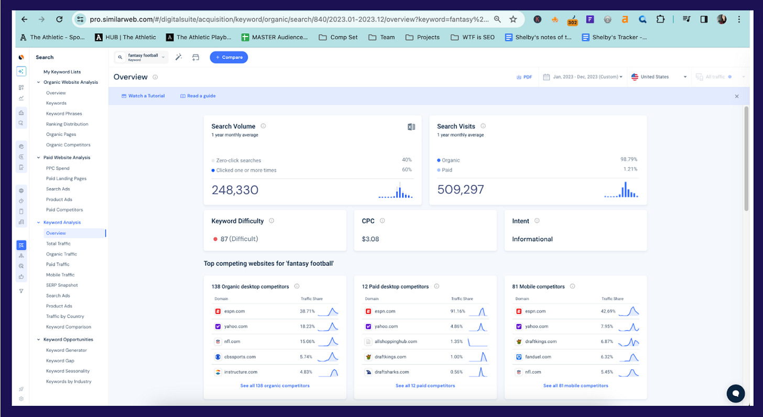Click Search Volume monthly bar chart
763x417 pixels.
396,190
